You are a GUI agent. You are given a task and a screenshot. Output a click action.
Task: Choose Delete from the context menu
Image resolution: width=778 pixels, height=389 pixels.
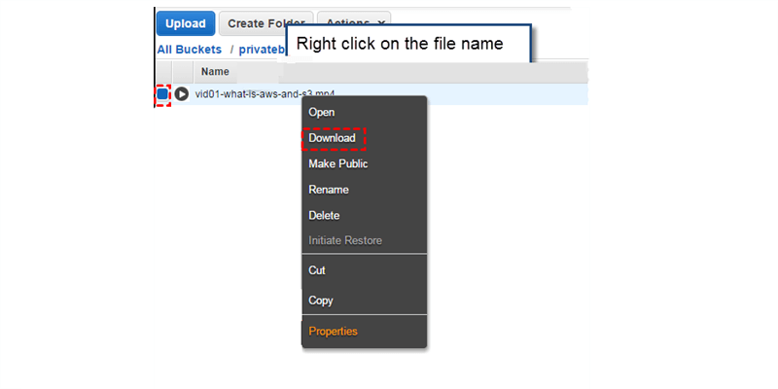tap(324, 215)
